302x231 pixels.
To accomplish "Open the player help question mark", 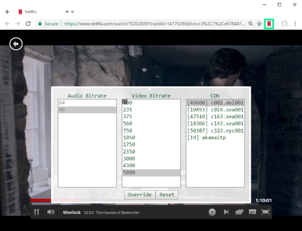I will 212,212.
